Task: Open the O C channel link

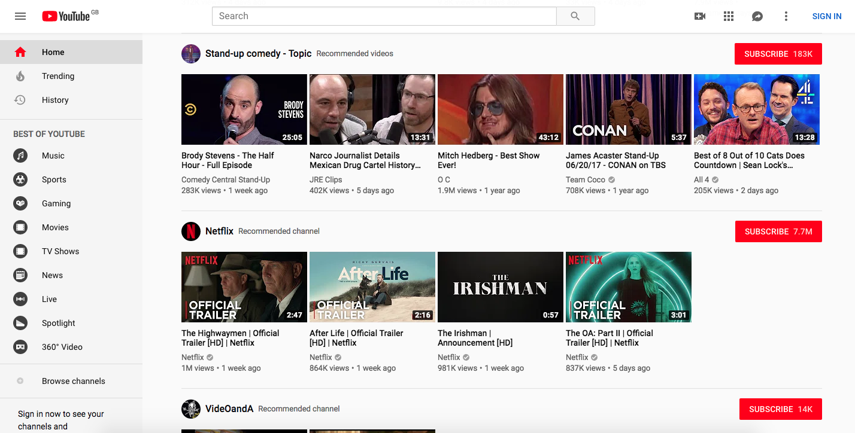Action: tap(444, 179)
